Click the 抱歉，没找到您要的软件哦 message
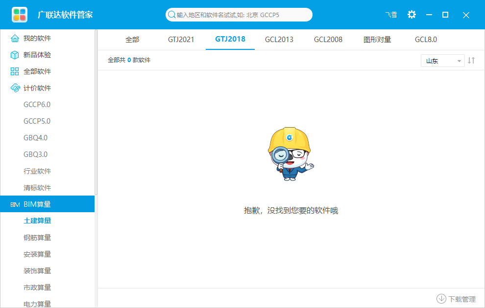The width and height of the screenshot is (485, 308). click(291, 211)
